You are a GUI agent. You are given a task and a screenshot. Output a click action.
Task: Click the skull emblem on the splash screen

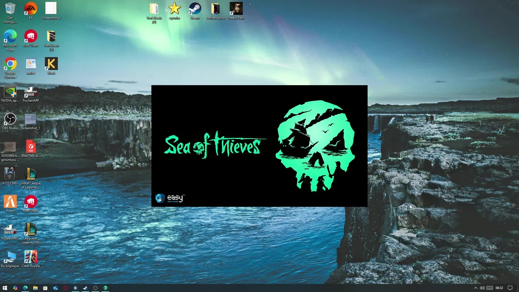pyautogui.click(x=315, y=146)
